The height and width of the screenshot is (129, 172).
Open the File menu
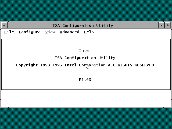(x=9, y=32)
